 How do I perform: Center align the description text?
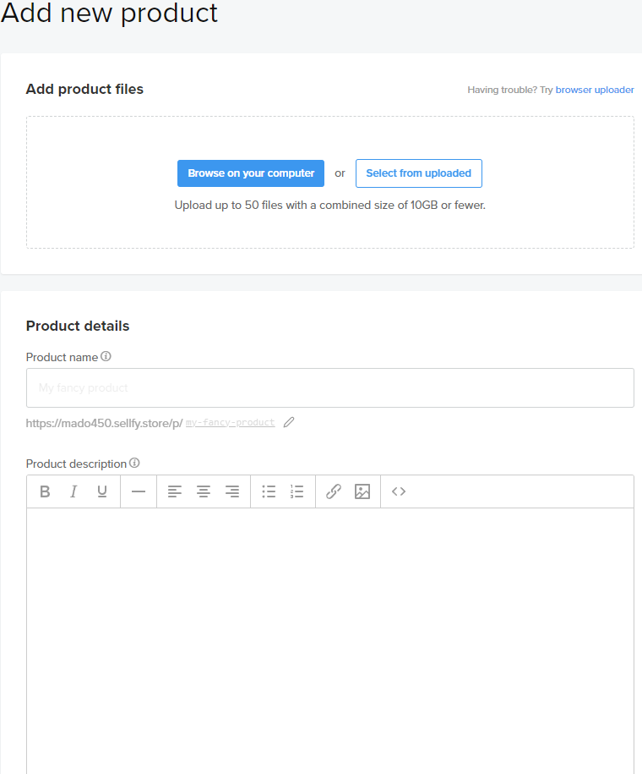click(204, 491)
